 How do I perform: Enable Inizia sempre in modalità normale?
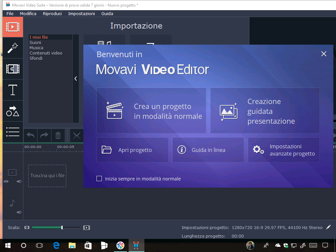coord(99,178)
